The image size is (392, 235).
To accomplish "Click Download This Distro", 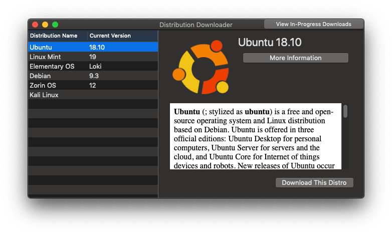I will tap(314, 182).
